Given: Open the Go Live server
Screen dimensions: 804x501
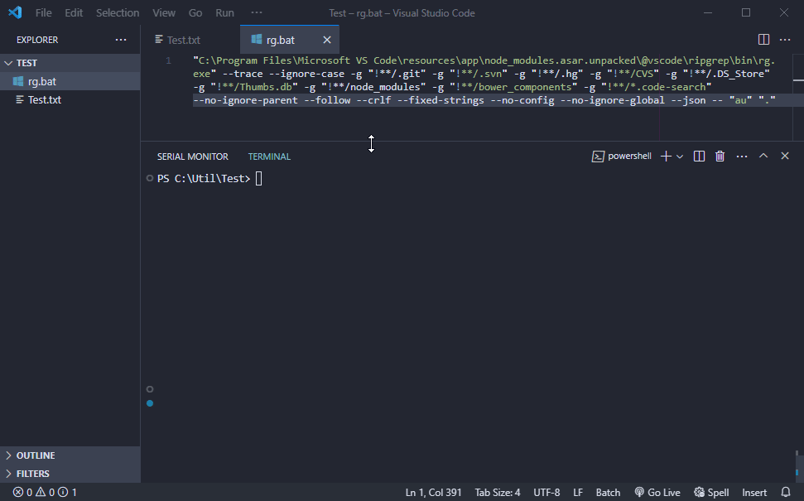Looking at the screenshot, I should click(x=657, y=492).
